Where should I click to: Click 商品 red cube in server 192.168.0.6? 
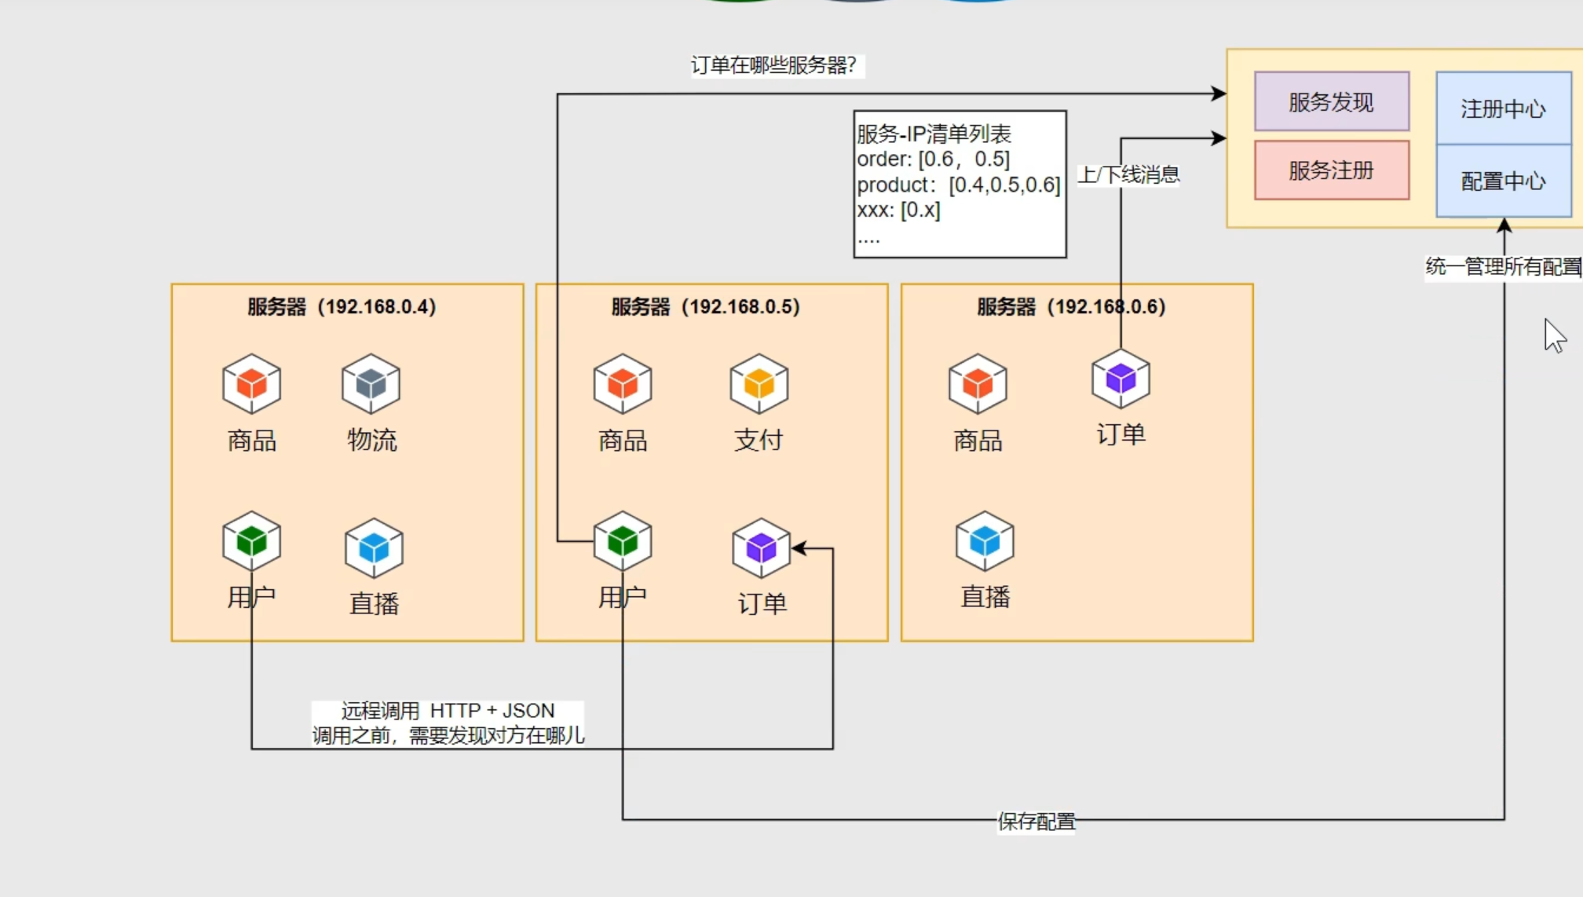point(978,383)
